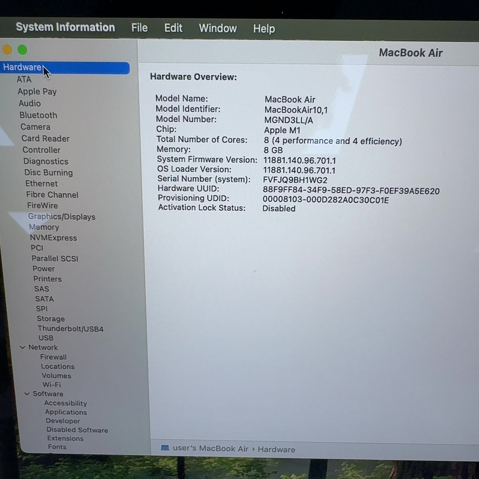Select Bluetooth in the sidebar
The width and height of the screenshot is (479, 479).
point(38,115)
